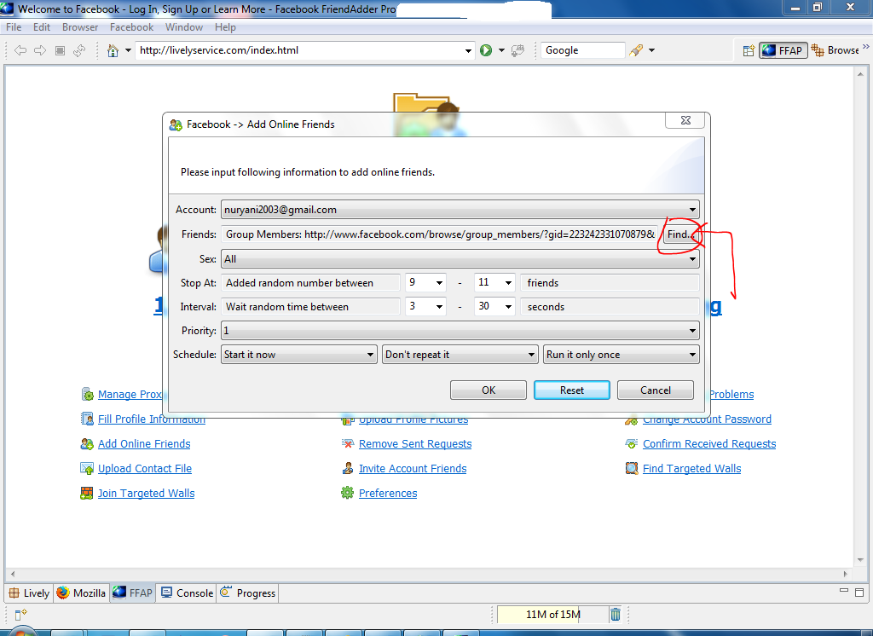Open the Browser menu
Screen dimensions: 873x636
[80, 27]
